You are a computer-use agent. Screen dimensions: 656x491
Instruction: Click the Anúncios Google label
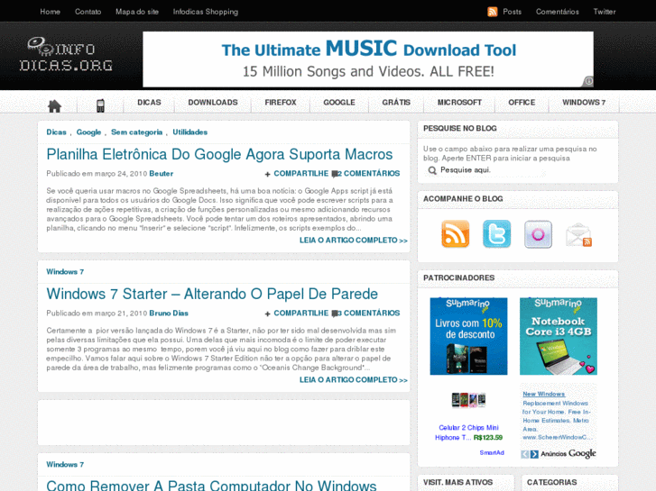568,454
